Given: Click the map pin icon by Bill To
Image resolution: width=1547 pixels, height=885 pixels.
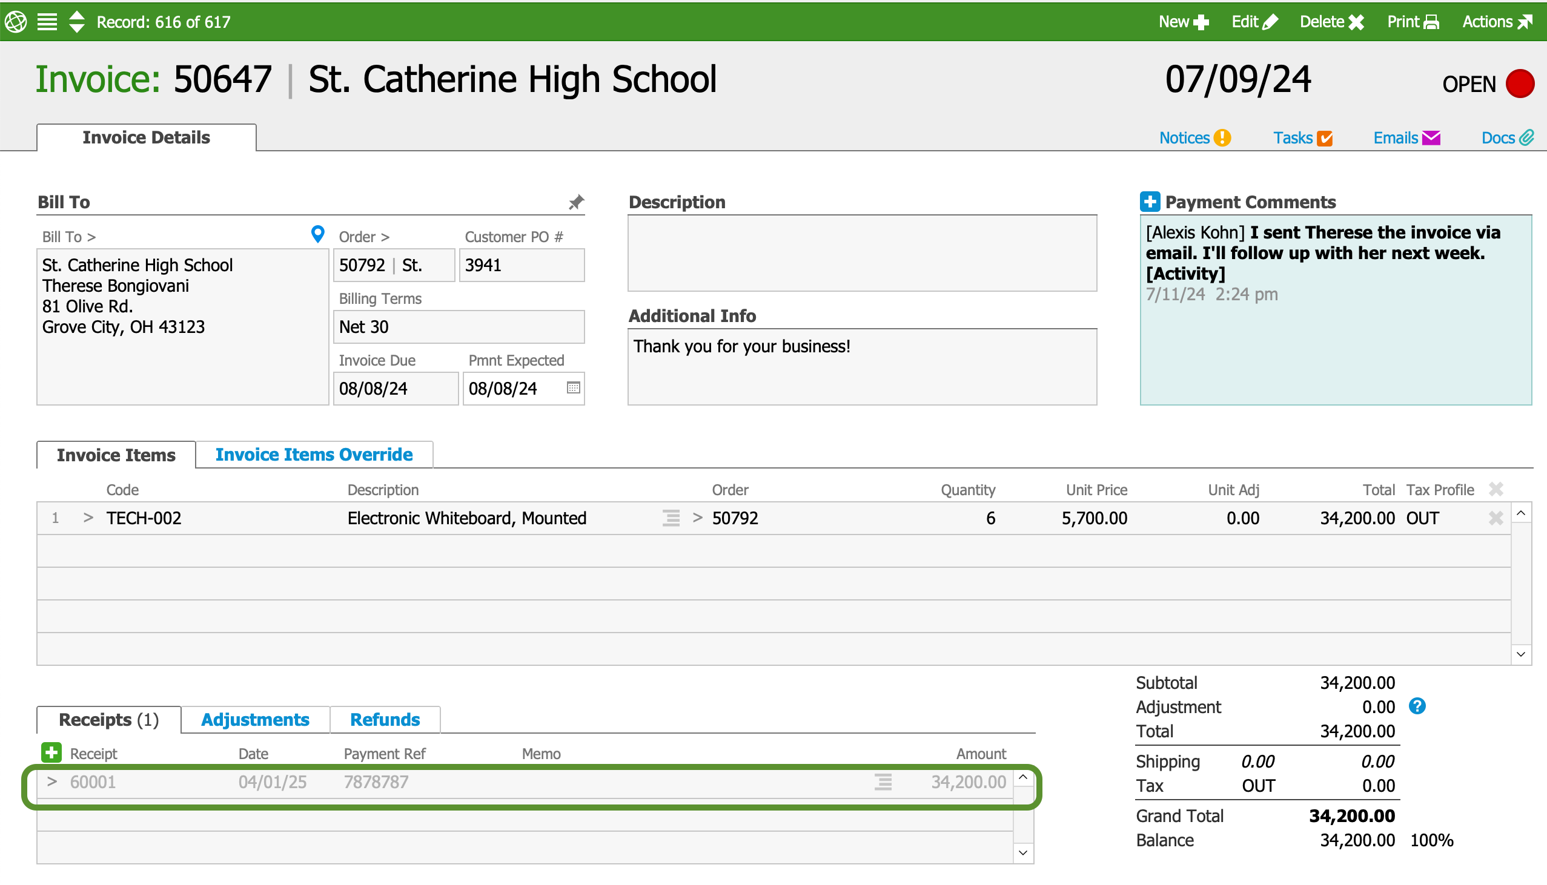Looking at the screenshot, I should tap(317, 235).
